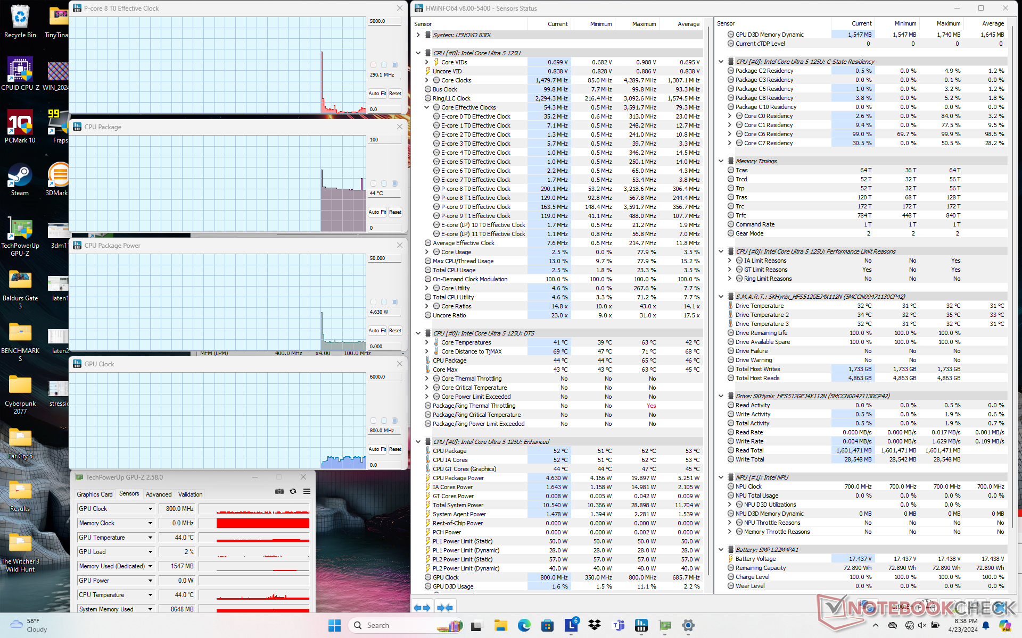1022x638 pixels.
Task: Open Microsoft Teams from the taskbar
Action: point(618,625)
